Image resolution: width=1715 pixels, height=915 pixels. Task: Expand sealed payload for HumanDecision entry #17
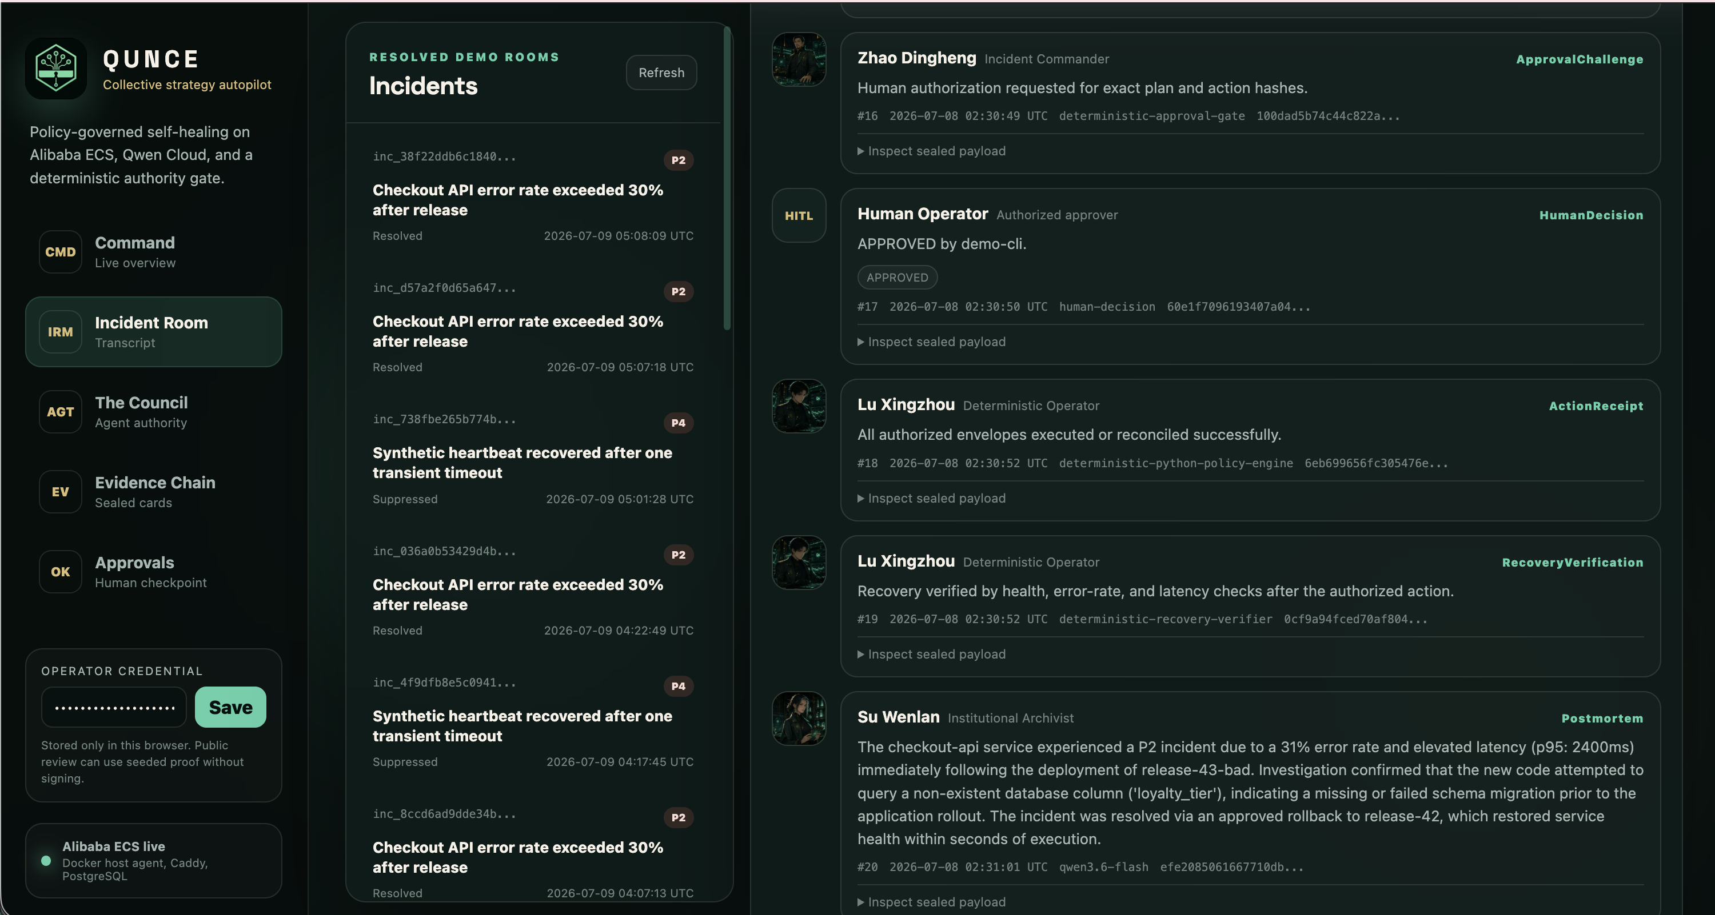[931, 342]
